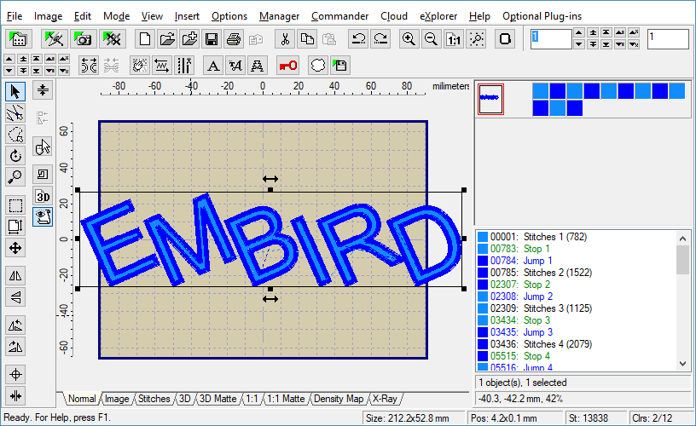
Task: Open the Options menu
Action: [x=229, y=16]
